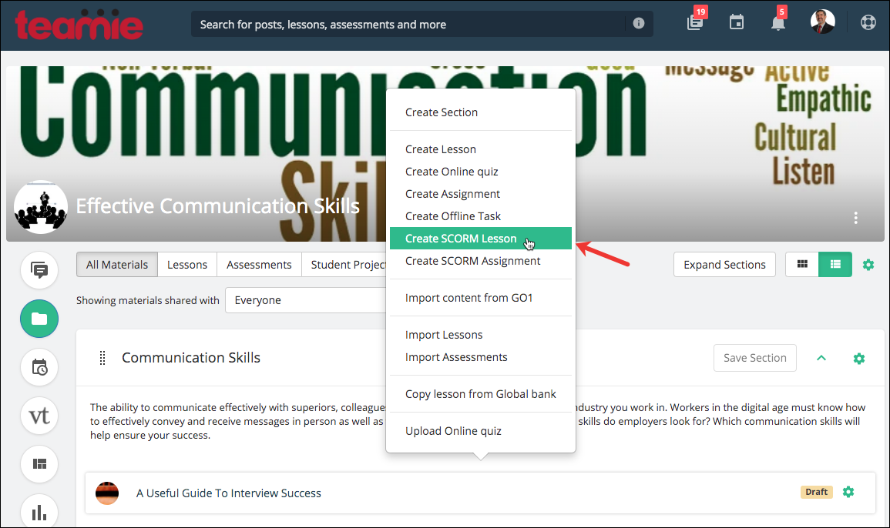Open the Communication Skills section gear
This screenshot has width=890, height=528.
[858, 359]
